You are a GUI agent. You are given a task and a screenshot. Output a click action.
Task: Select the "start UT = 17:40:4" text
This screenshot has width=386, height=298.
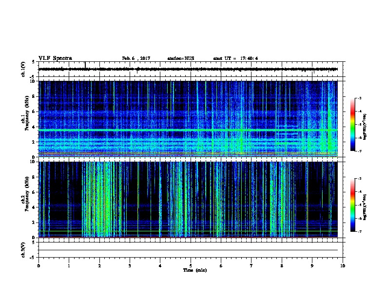[x=235, y=58]
